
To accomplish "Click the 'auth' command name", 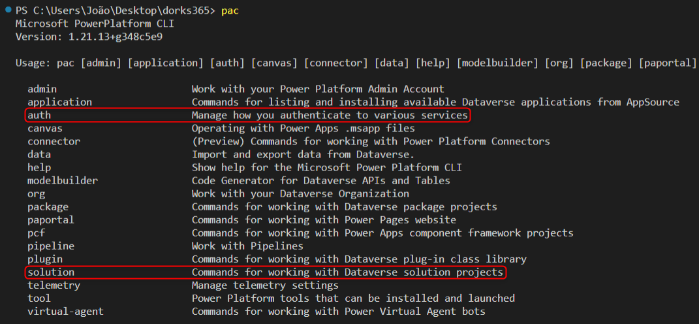I will [39, 115].
